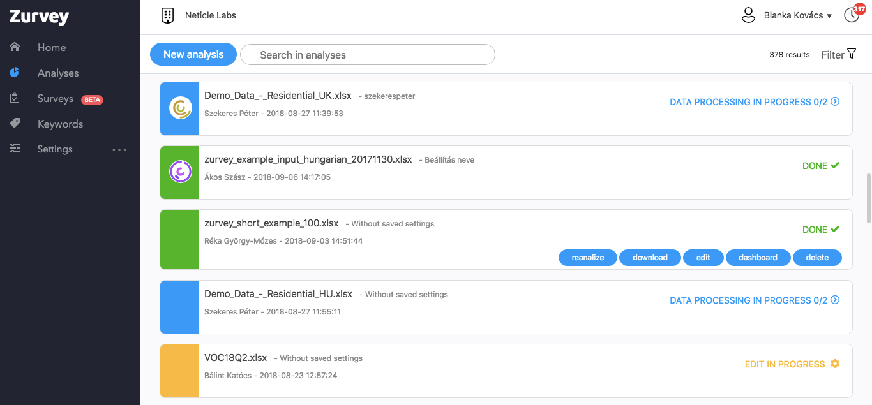Click the download button
Image resolution: width=872 pixels, height=405 pixels.
[650, 258]
